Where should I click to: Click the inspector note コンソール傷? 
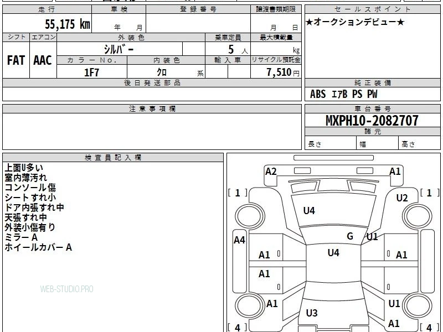(30, 188)
